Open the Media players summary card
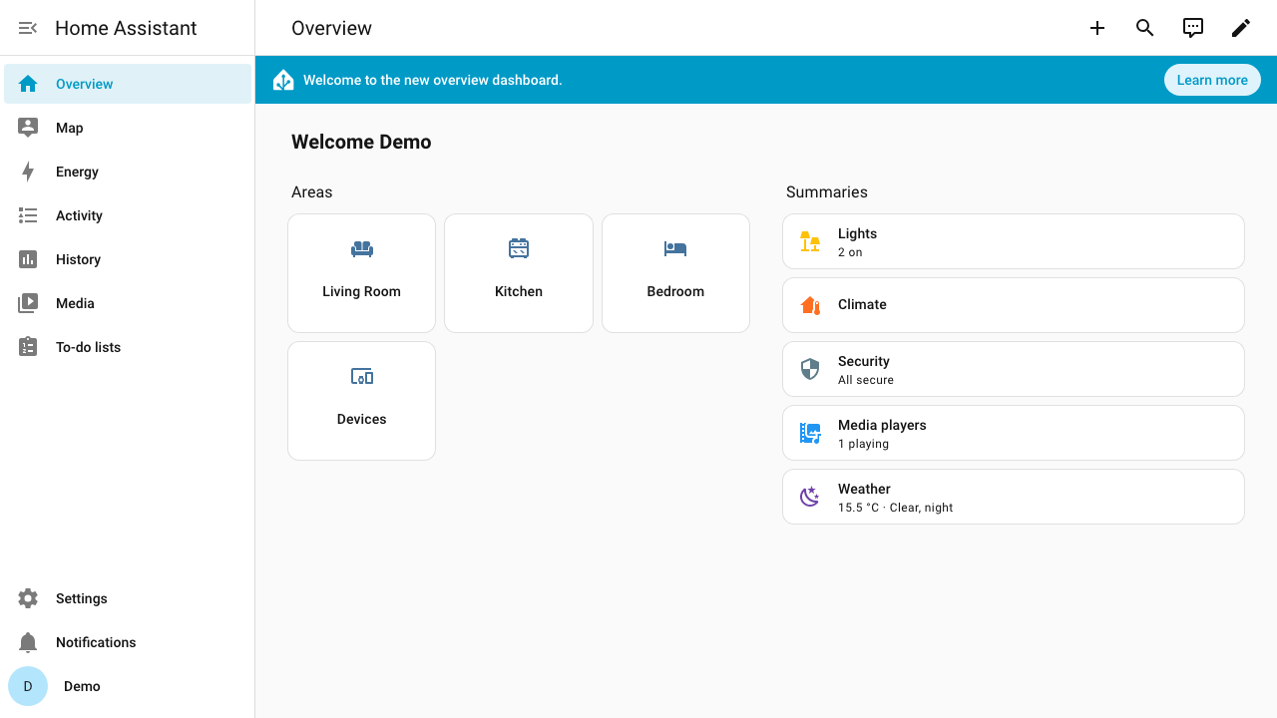This screenshot has height=718, width=1277. point(1014,433)
